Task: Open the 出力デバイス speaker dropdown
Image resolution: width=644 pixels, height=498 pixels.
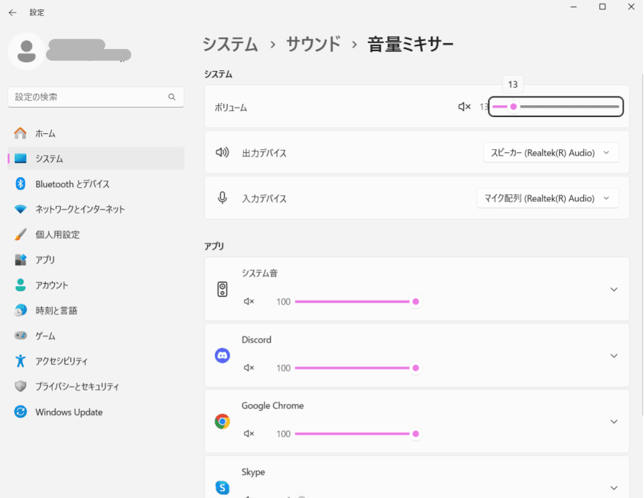Action: pyautogui.click(x=550, y=153)
